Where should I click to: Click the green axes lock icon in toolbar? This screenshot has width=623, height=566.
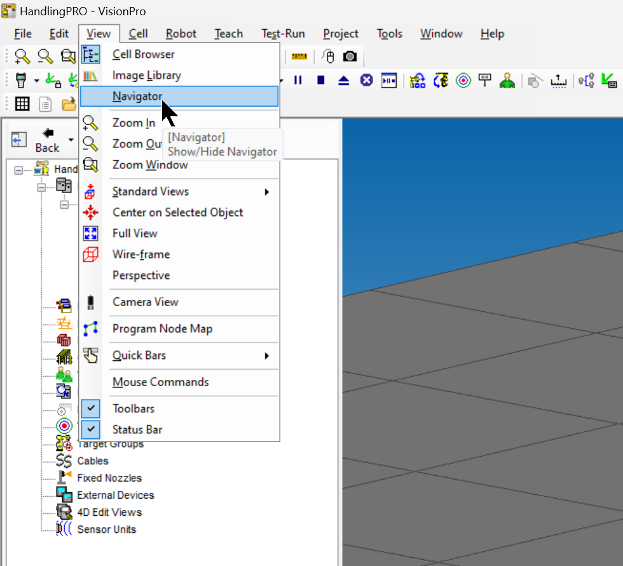(53, 81)
